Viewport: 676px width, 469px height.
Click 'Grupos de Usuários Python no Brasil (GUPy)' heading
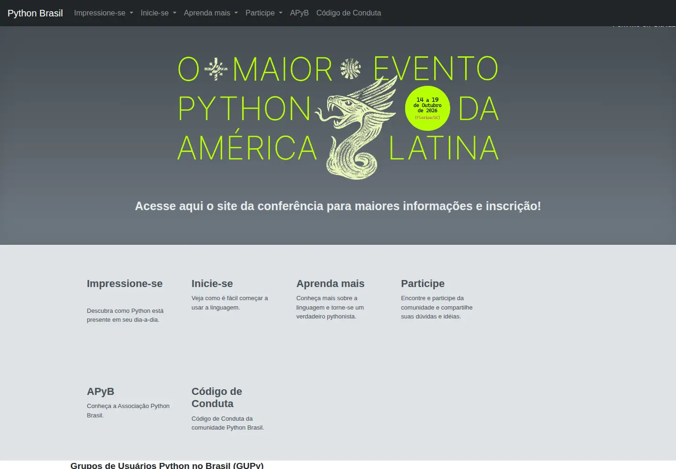(167, 465)
